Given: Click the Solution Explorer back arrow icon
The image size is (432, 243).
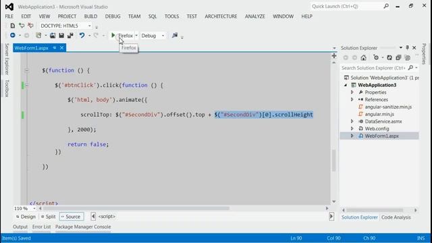Looking at the screenshot, I should coord(346,57).
